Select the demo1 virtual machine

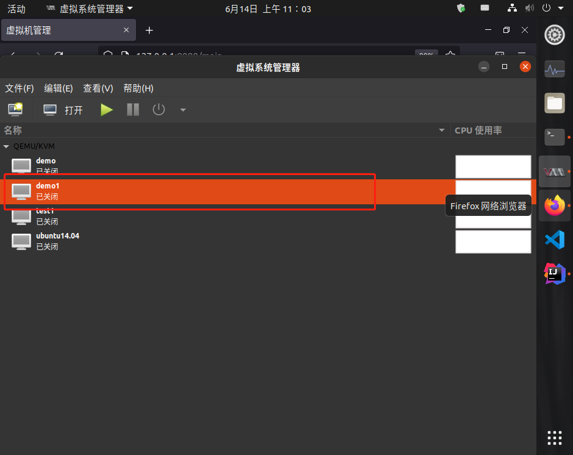tap(268, 192)
